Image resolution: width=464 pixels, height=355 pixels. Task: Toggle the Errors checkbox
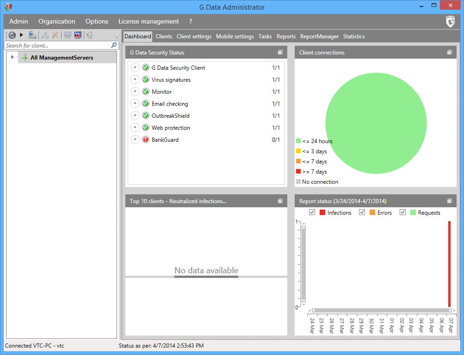click(362, 212)
